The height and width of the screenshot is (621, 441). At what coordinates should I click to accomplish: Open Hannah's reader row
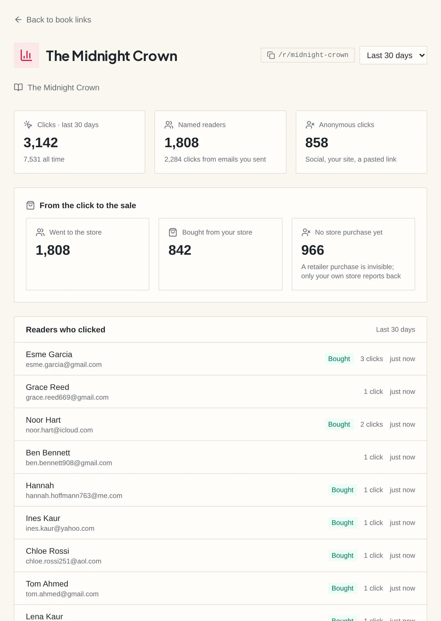coord(220,490)
